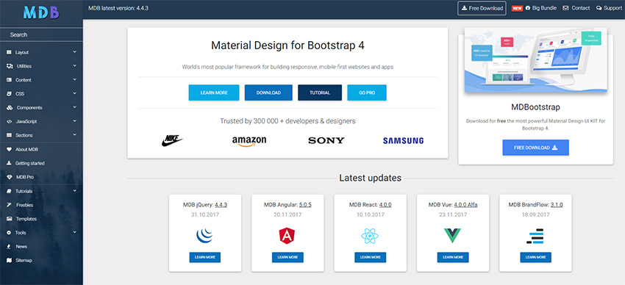625x285 pixels.
Task: Click the LEARN MORE hero button
Action: [214, 93]
